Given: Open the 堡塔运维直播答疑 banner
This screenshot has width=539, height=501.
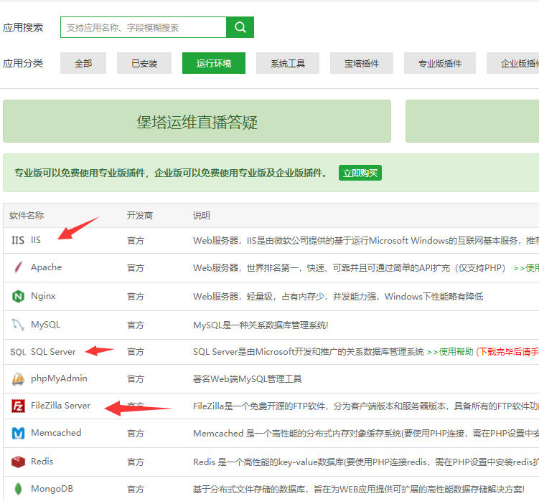Looking at the screenshot, I should click(x=197, y=122).
